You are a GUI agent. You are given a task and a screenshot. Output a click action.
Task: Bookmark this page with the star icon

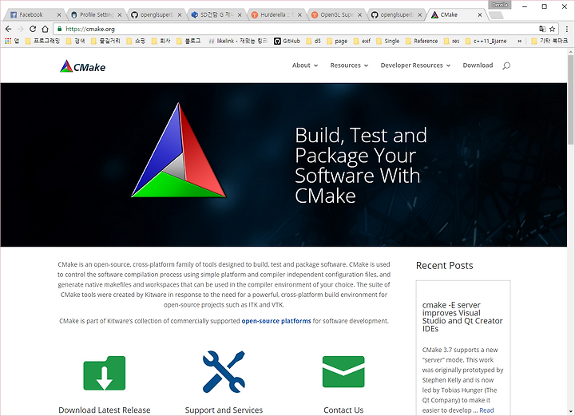pos(553,29)
